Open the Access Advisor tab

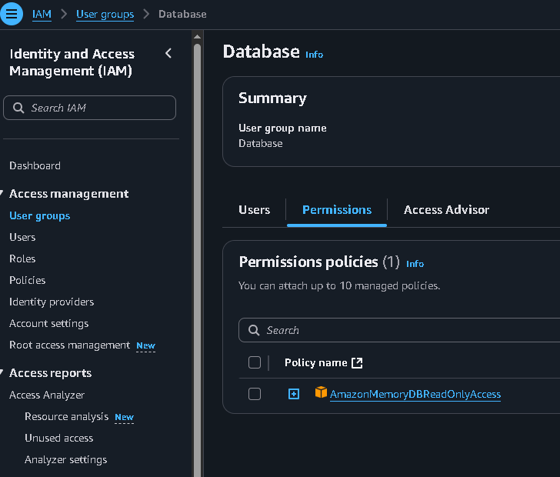click(446, 210)
